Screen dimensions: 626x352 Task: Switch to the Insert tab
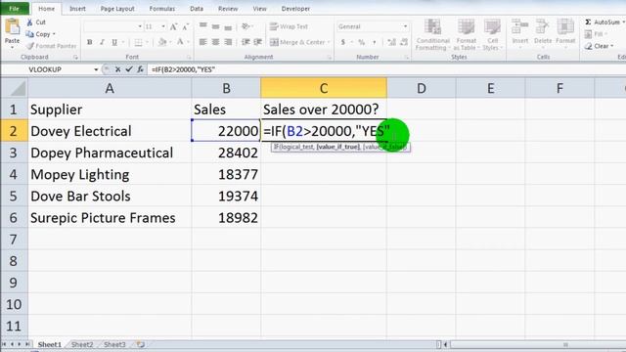point(77,9)
